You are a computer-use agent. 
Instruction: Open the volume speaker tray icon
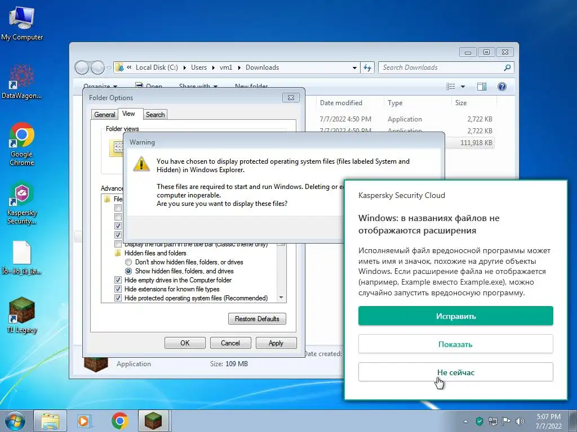tap(520, 421)
